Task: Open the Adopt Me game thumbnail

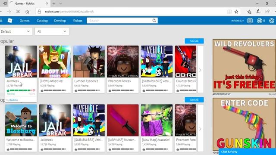Action: point(55,62)
